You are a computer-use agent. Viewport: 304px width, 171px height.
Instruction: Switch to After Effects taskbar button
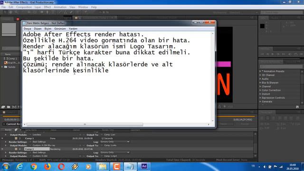[x=144, y=167]
